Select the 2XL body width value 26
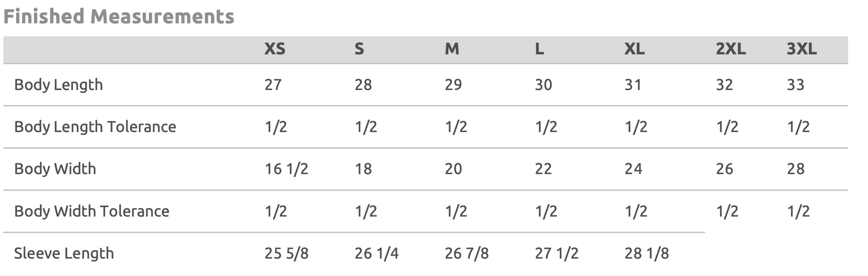Image resolution: width=868 pixels, height=276 pixels. [x=724, y=169]
